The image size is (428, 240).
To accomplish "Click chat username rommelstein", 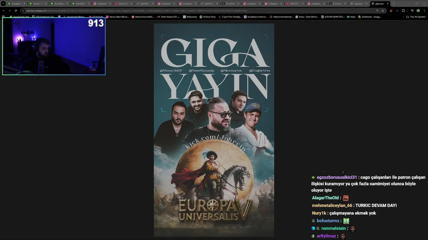I will (333, 229).
